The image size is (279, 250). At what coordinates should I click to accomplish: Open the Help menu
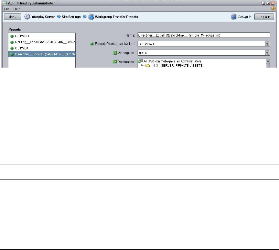tap(17, 9)
